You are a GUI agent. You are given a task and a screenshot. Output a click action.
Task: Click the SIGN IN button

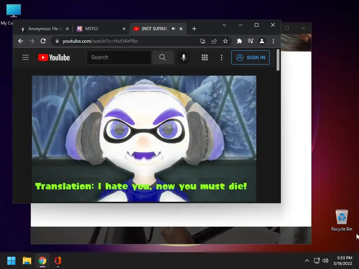tap(250, 57)
